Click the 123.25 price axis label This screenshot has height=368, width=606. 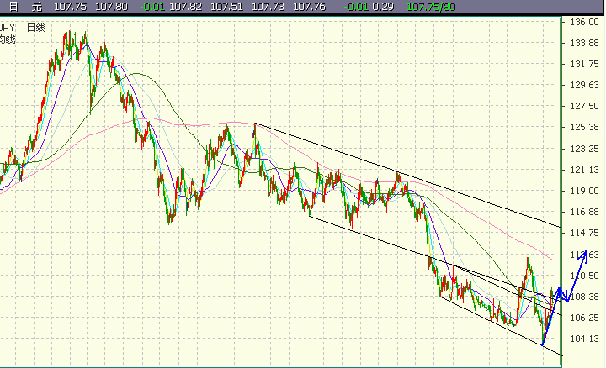tap(584, 149)
